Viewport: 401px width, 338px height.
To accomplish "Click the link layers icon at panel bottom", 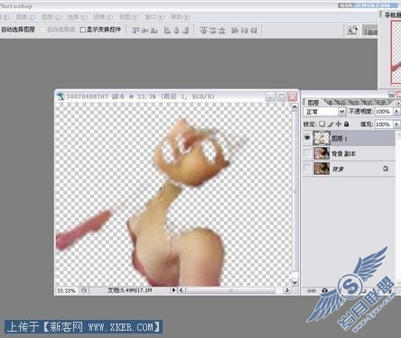I will pyautogui.click(x=312, y=290).
